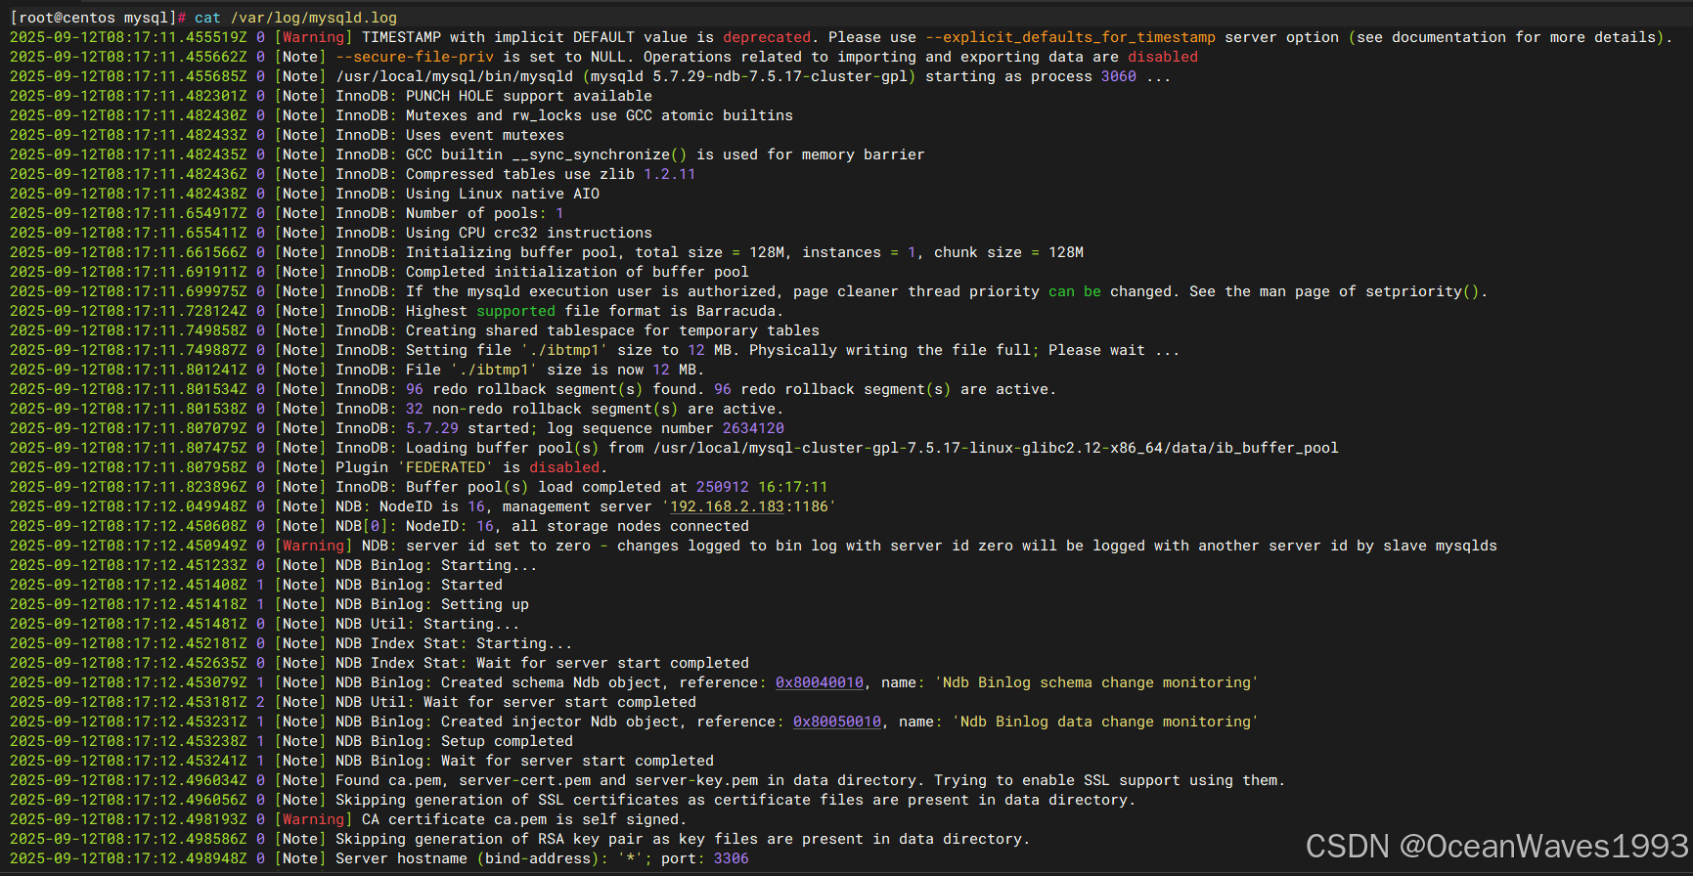This screenshot has width=1693, height=876.
Task: Select the '--explicit_defaults_for_timestamp' option text
Action: pos(1071,37)
